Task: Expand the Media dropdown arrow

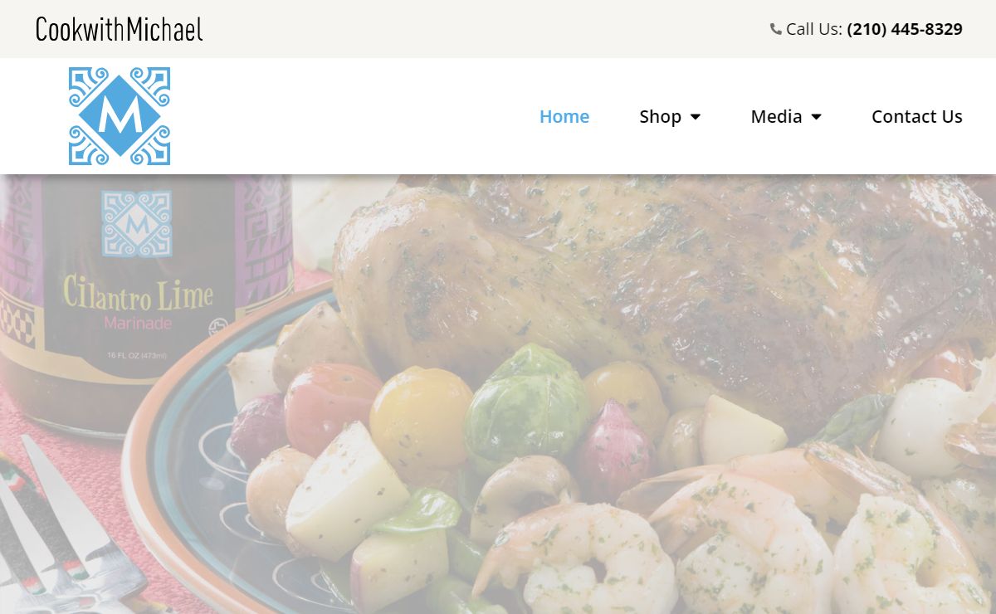Action: pyautogui.click(x=816, y=117)
